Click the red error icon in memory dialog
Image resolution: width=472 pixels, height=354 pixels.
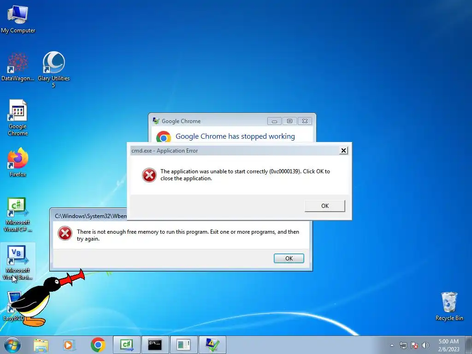click(65, 233)
